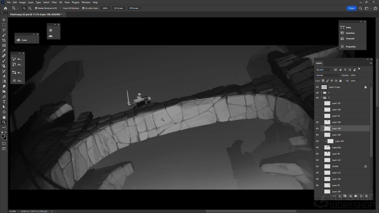
Task: Select the Crop tool
Action: coord(4,40)
